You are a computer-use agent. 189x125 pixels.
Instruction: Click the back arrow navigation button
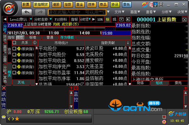coord(27,12)
